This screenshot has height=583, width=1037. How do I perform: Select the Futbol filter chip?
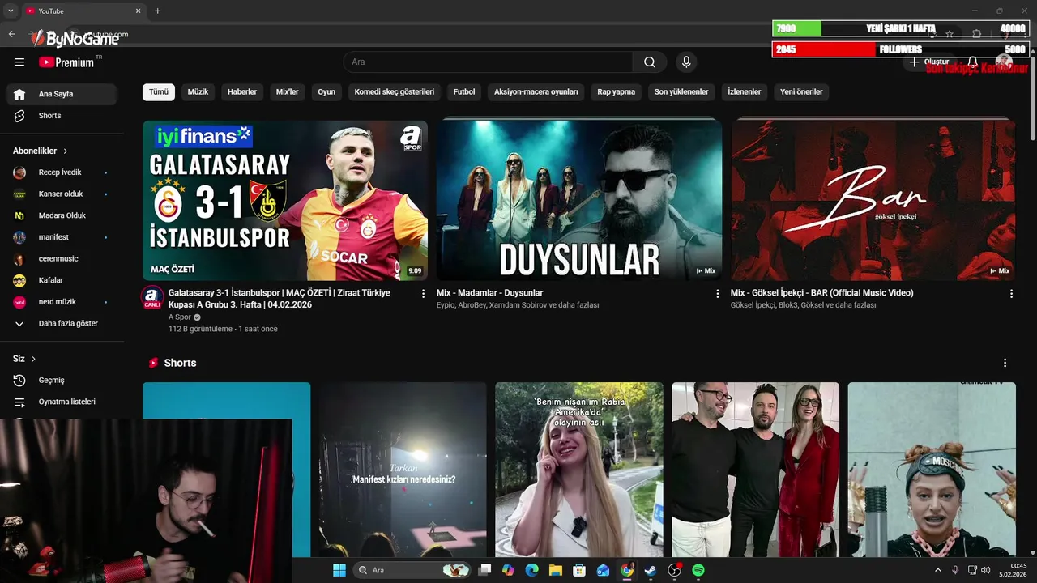point(464,91)
